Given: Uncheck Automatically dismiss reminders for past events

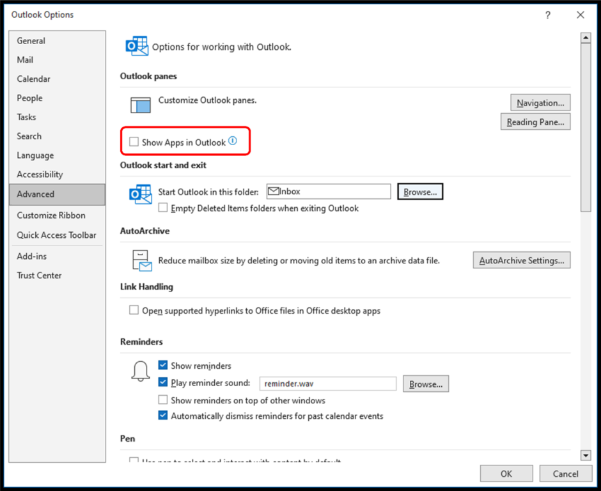Looking at the screenshot, I should (x=162, y=415).
